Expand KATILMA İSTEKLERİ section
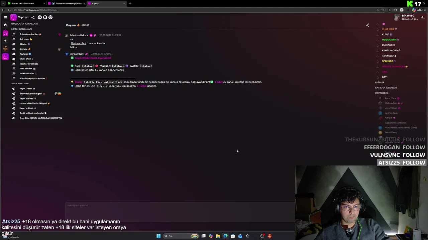The image size is (428, 240). 386,88
